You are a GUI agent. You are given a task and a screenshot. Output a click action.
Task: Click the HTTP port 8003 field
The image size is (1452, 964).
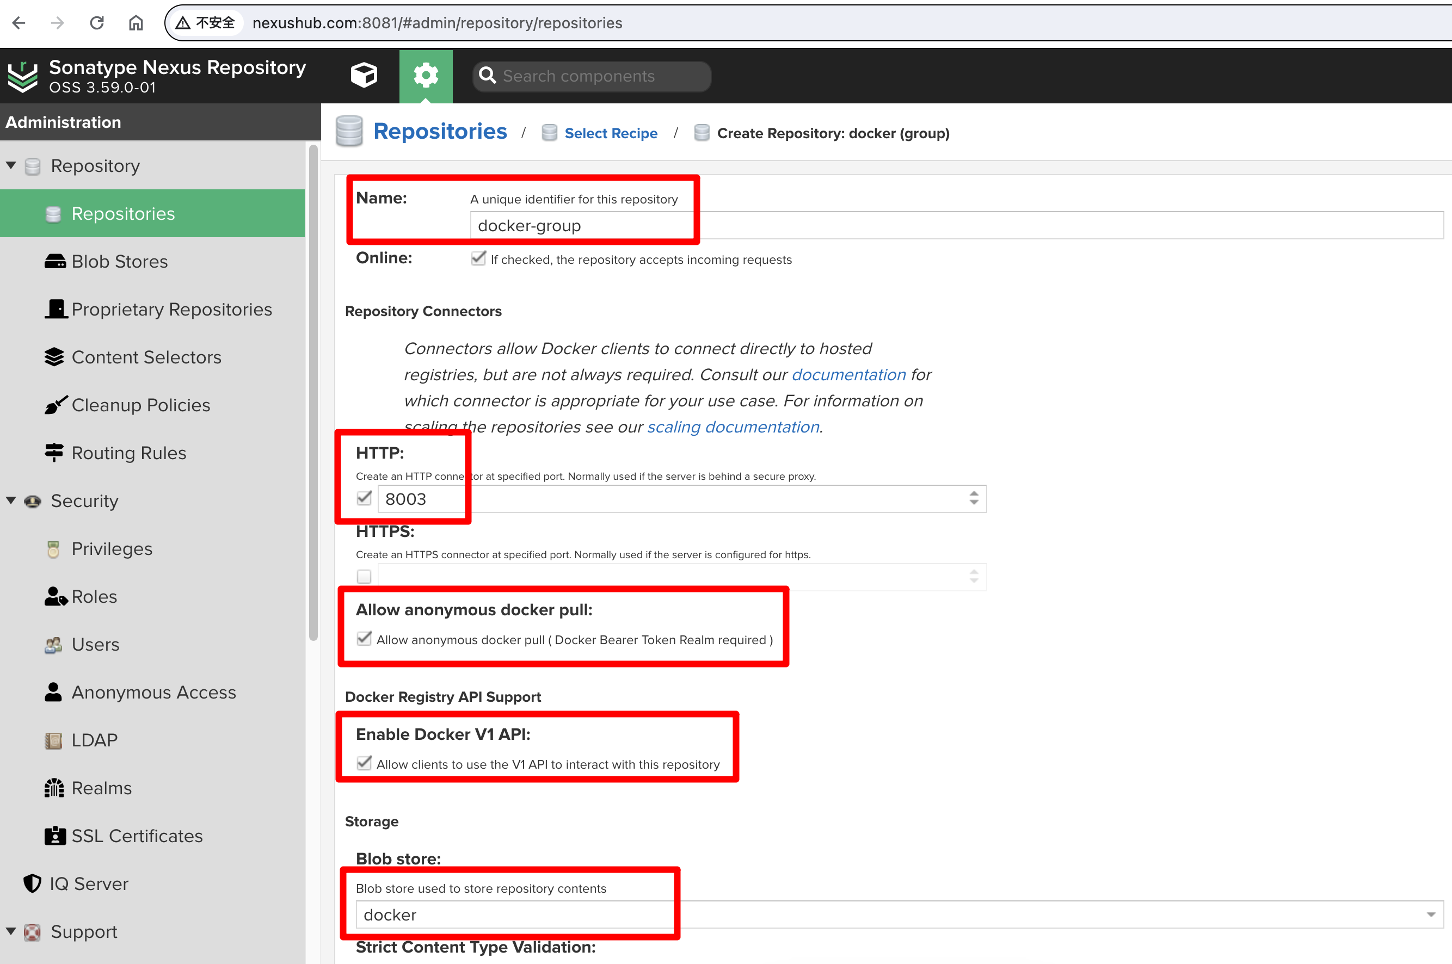tap(682, 499)
